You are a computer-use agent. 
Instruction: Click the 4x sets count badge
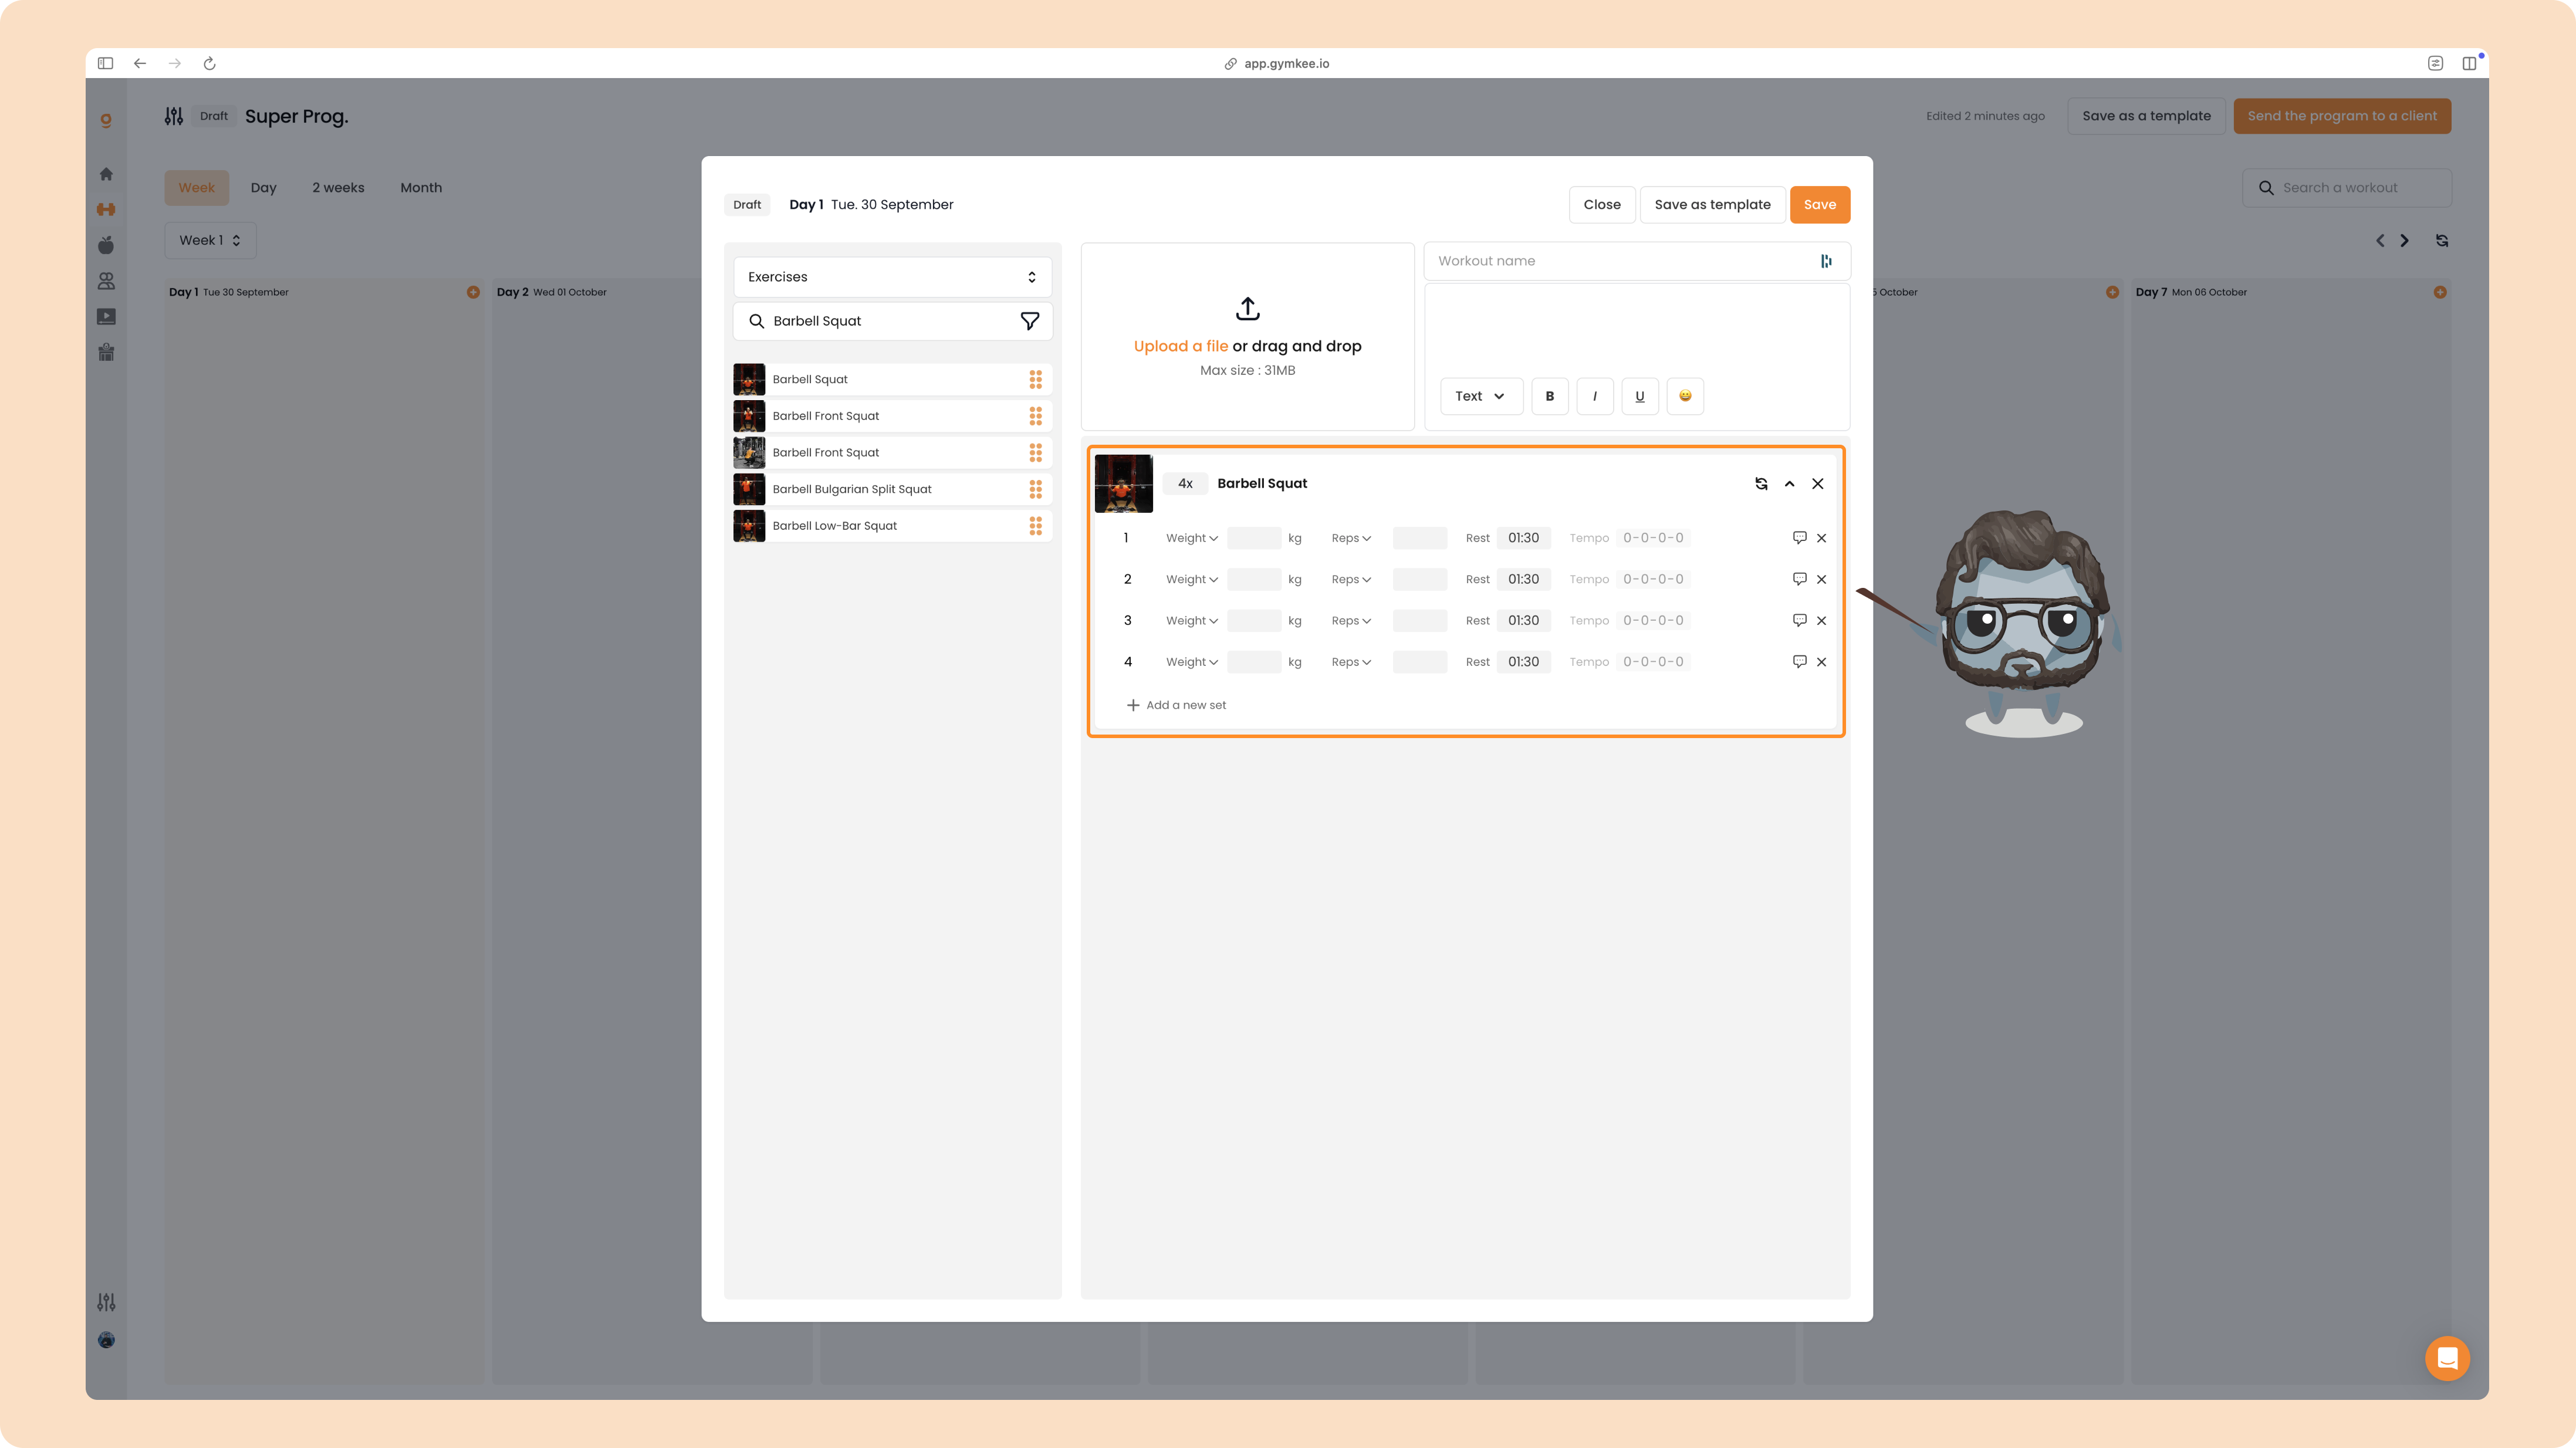(1185, 484)
